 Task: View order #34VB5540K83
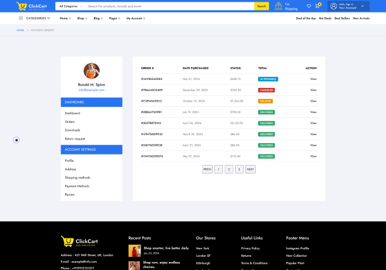click(x=313, y=79)
